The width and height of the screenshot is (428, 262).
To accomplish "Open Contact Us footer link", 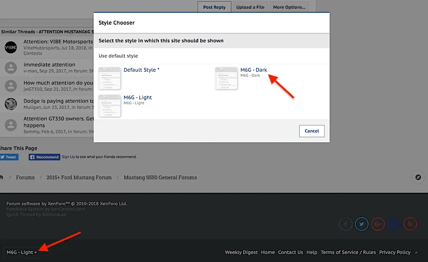I will 291,253.
